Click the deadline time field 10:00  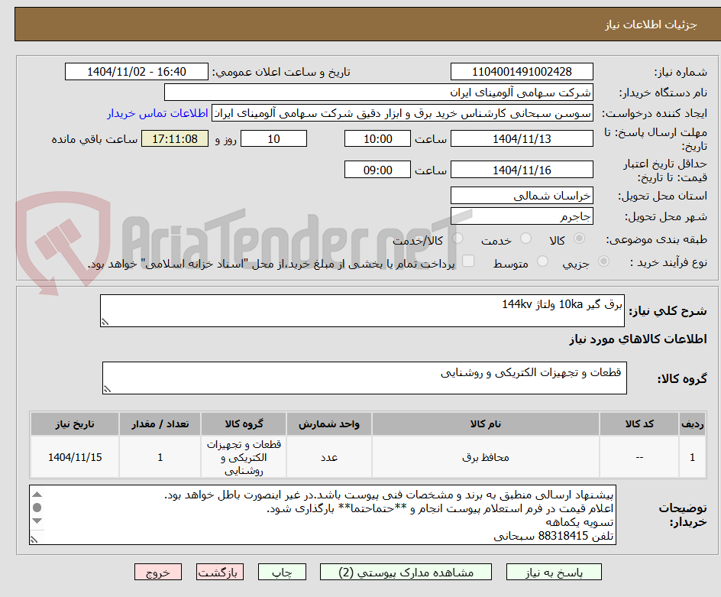[377, 138]
